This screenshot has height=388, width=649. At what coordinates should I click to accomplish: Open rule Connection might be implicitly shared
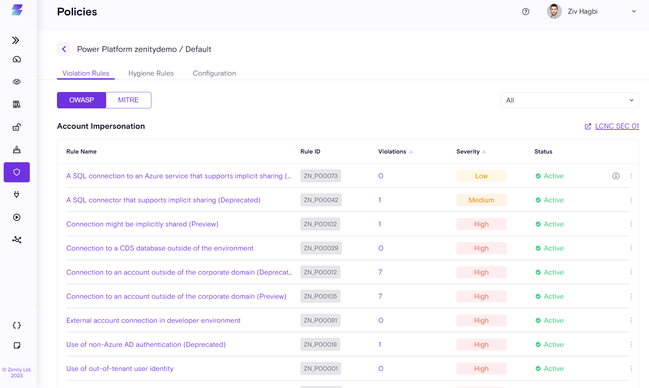tap(142, 224)
